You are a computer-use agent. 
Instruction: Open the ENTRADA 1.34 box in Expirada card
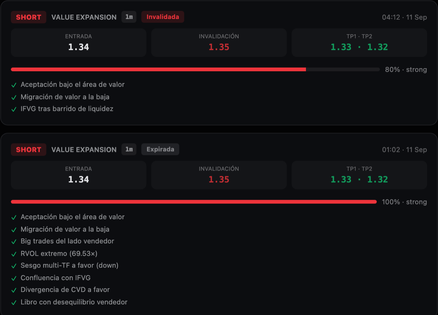click(x=78, y=175)
